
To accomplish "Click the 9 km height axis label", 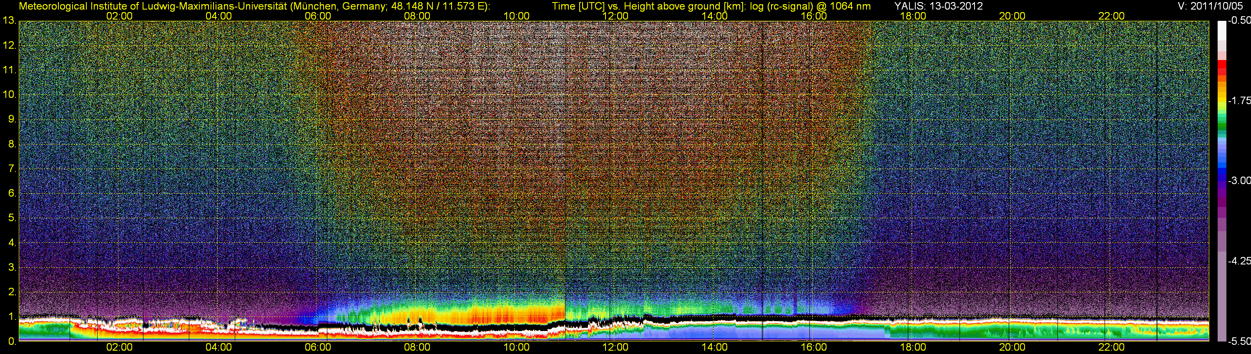I will point(11,119).
